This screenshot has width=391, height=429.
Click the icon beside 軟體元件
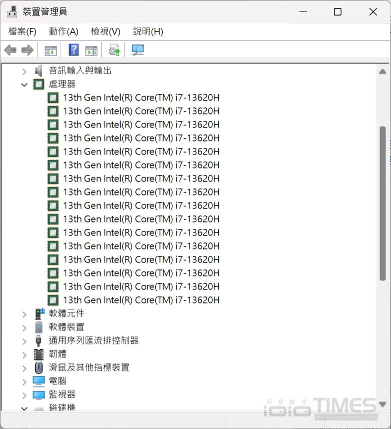tap(40, 313)
